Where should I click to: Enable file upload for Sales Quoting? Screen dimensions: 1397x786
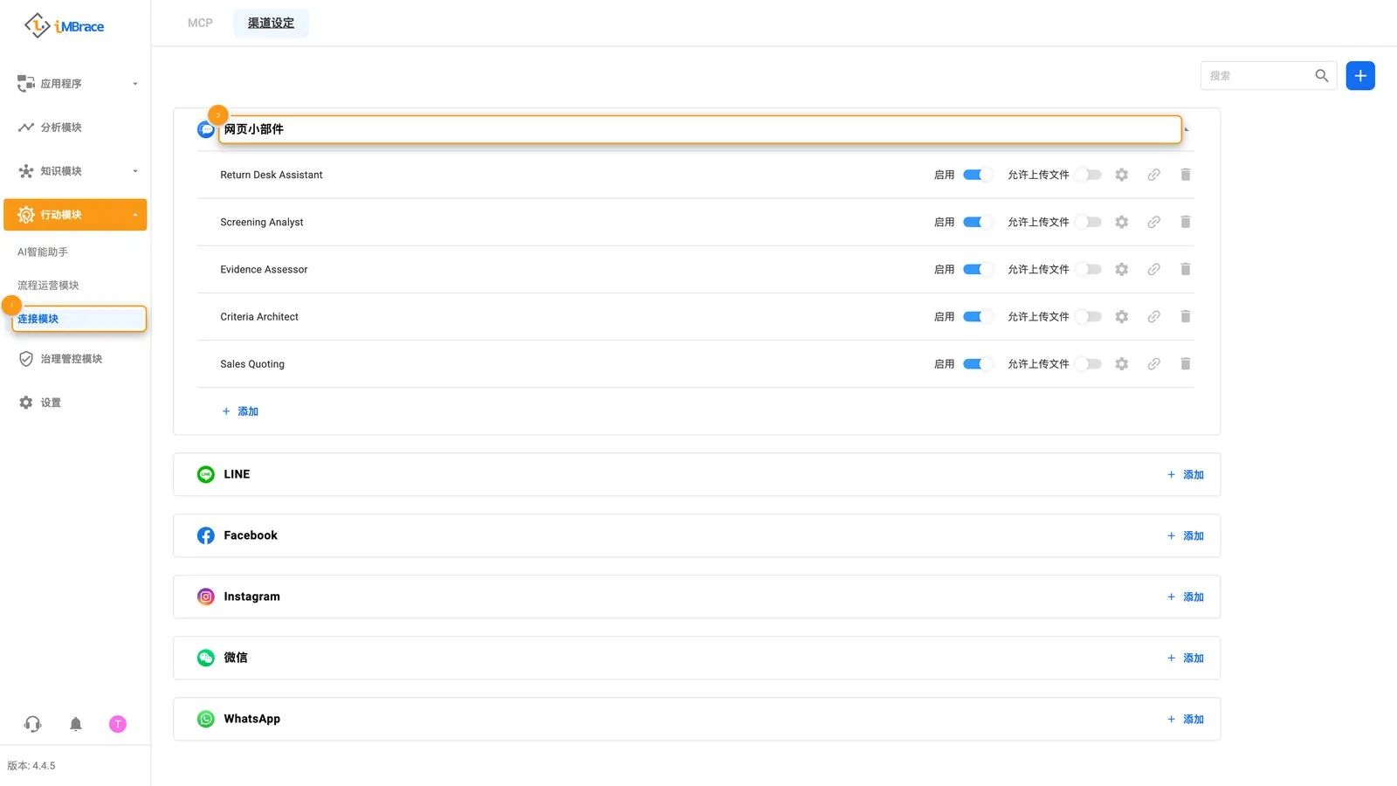pos(1088,364)
